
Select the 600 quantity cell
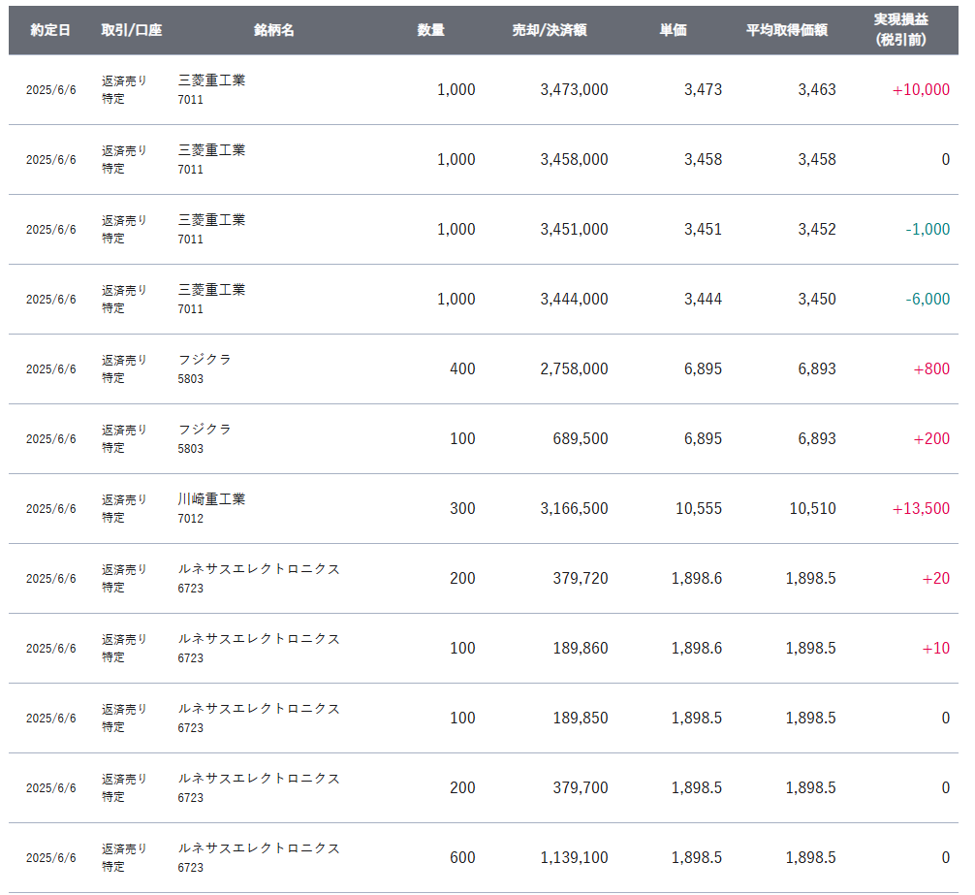click(x=462, y=857)
